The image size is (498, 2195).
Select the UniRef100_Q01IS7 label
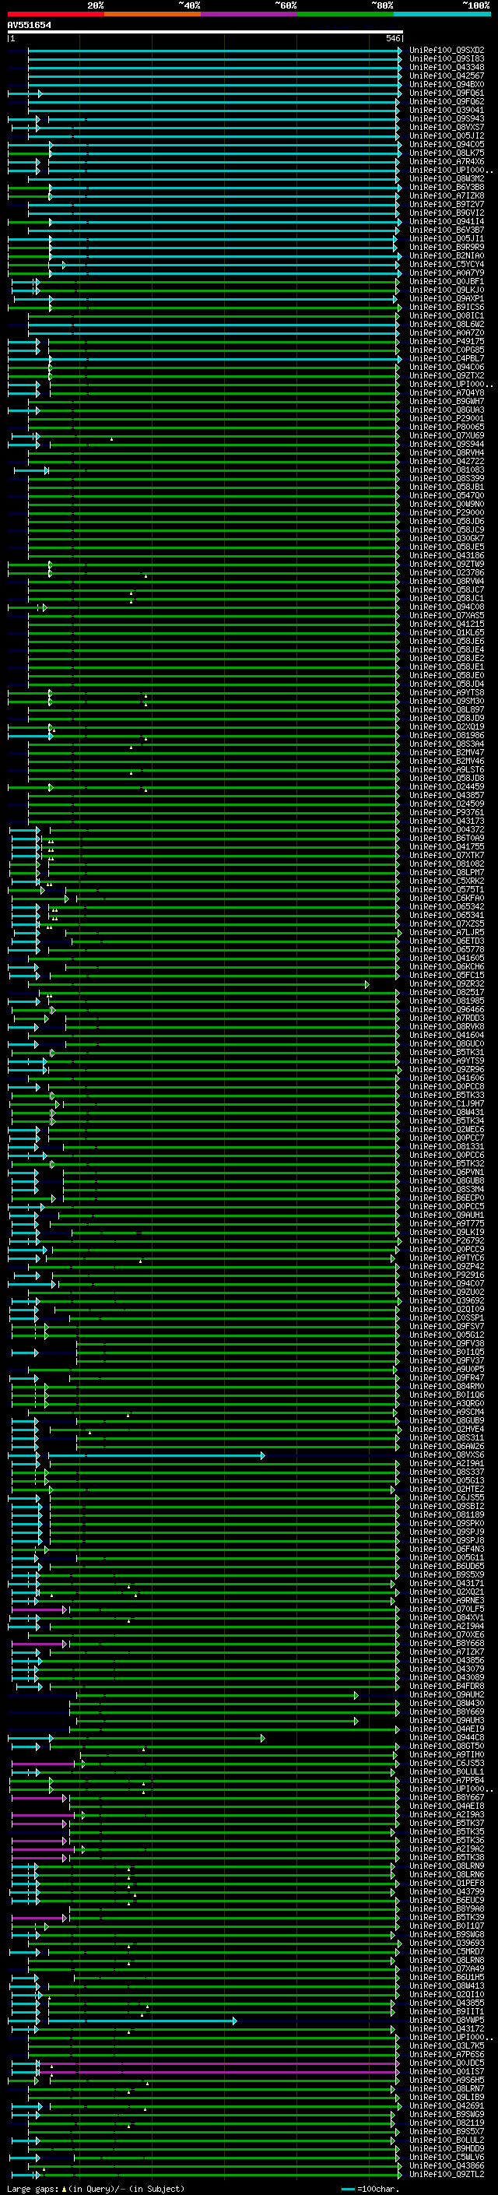(447, 2072)
